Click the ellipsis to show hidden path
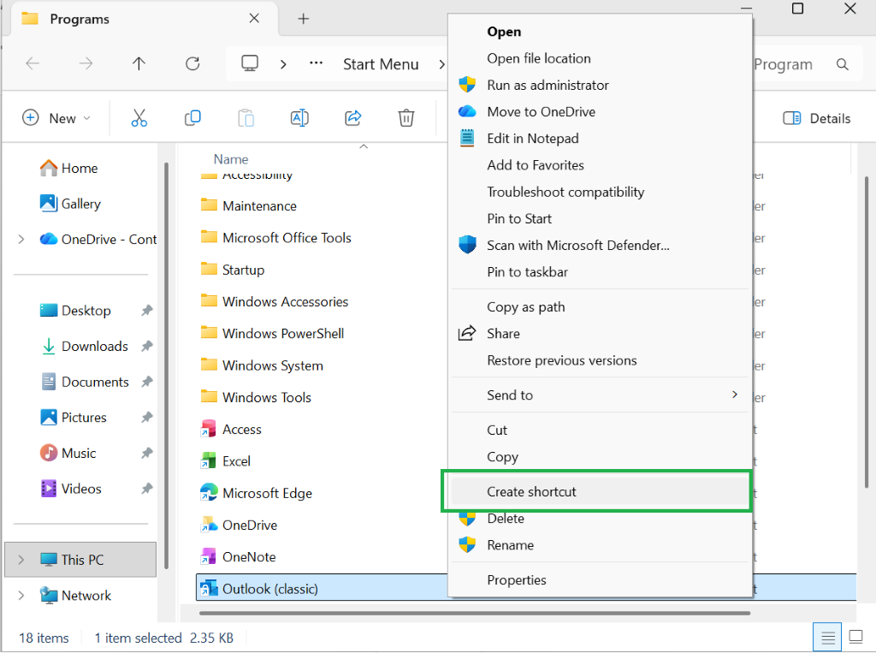This screenshot has width=876, height=659. tap(317, 63)
